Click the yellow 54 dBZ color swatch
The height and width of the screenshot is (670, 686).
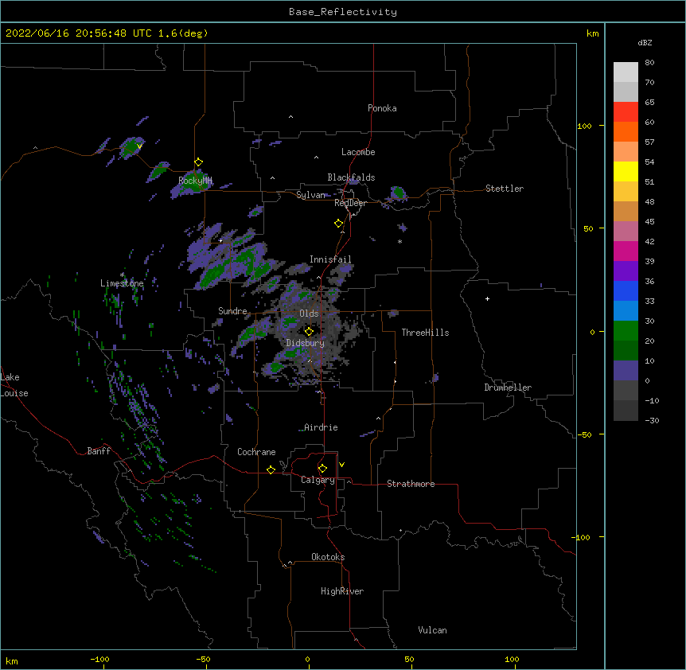coord(626,171)
